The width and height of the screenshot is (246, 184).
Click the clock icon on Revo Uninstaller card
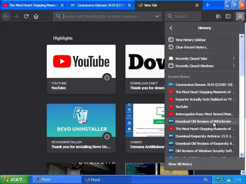(x=107, y=136)
